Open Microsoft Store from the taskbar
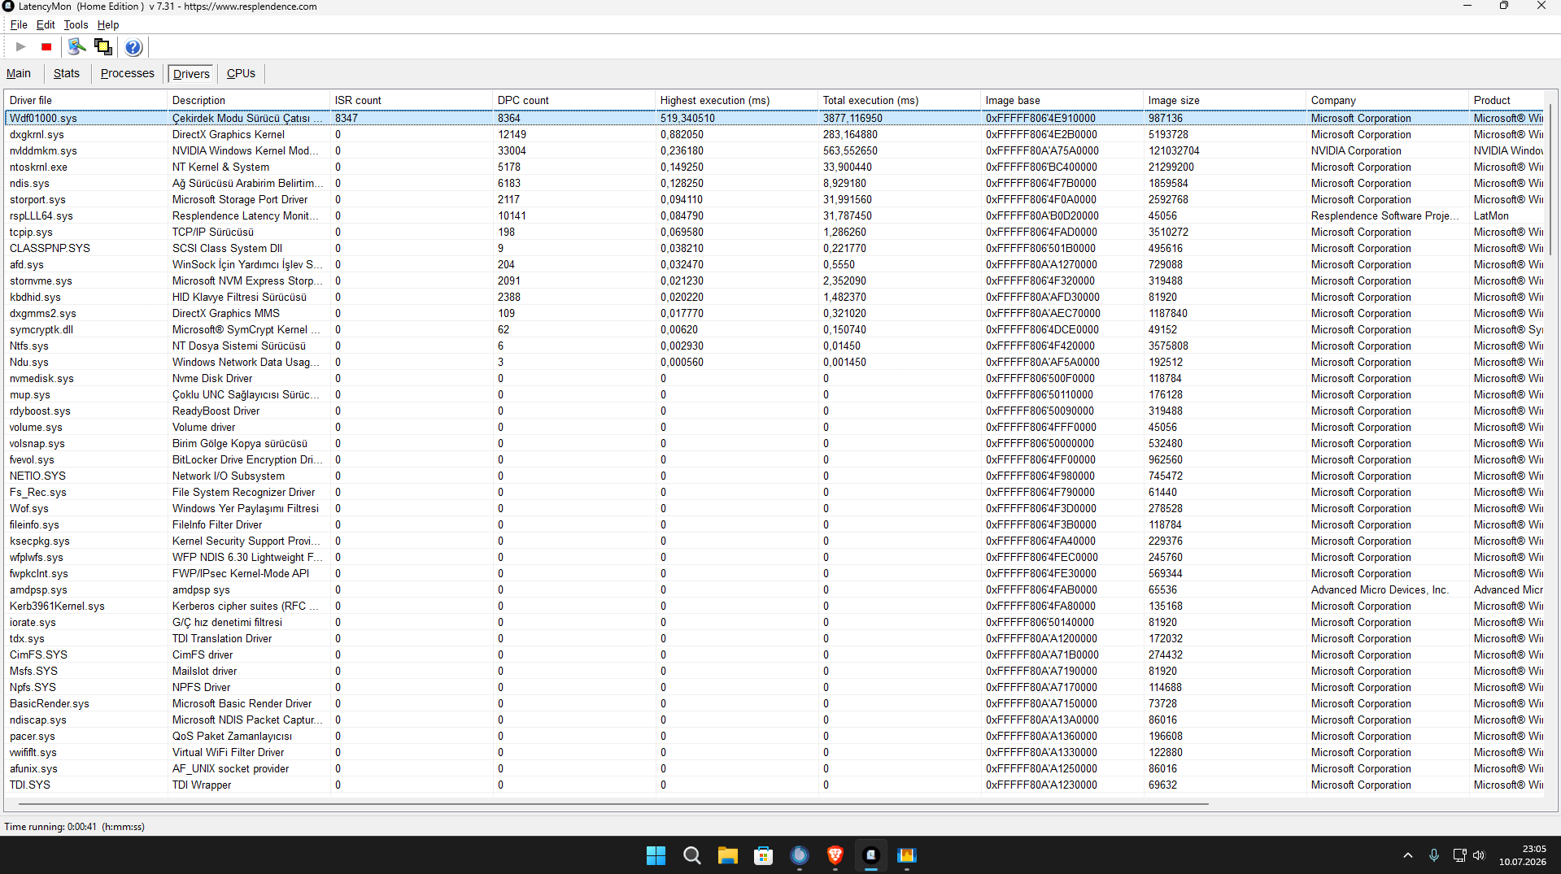The width and height of the screenshot is (1561, 874). [x=763, y=855]
